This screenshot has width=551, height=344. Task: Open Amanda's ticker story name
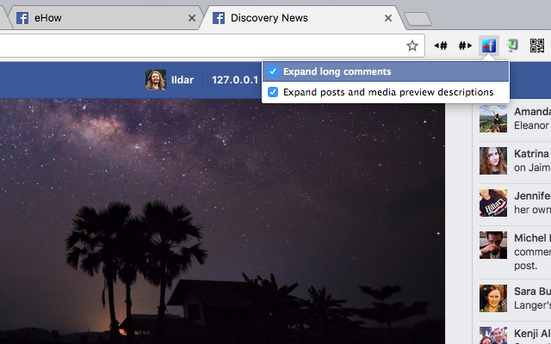coord(532,112)
